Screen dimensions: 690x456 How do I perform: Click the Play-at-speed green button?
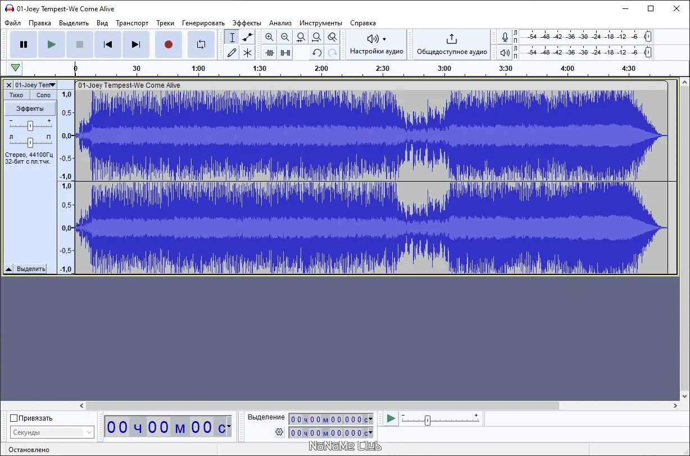click(x=391, y=418)
